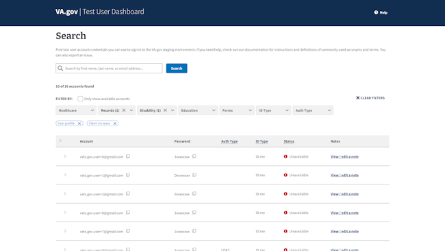Viewport: 445px width, 251px height.
Task: Copy email vets.gov.user+6@gmail.com
Action: click(128, 213)
